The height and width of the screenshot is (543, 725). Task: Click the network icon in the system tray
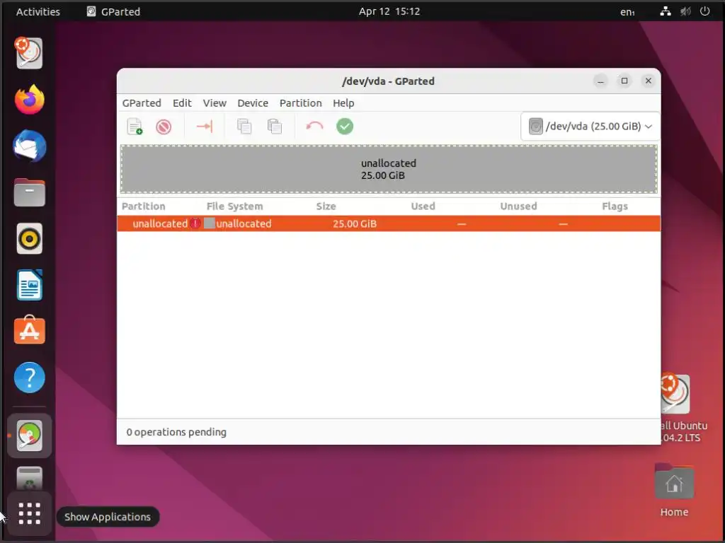tap(666, 11)
